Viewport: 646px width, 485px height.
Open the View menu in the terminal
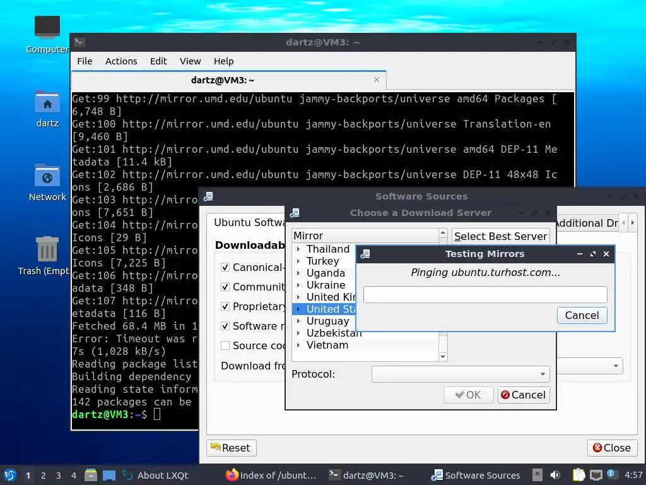(190, 61)
